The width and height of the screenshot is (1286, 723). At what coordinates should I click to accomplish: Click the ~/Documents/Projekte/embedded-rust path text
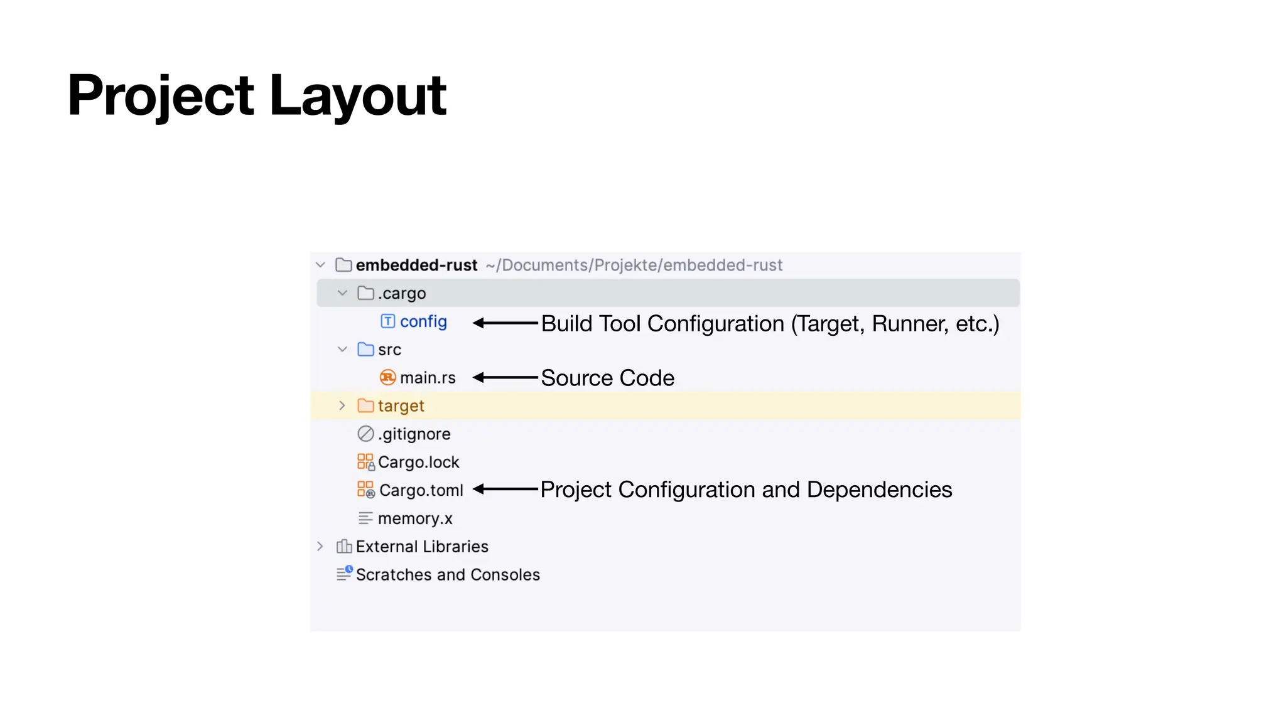[634, 265]
